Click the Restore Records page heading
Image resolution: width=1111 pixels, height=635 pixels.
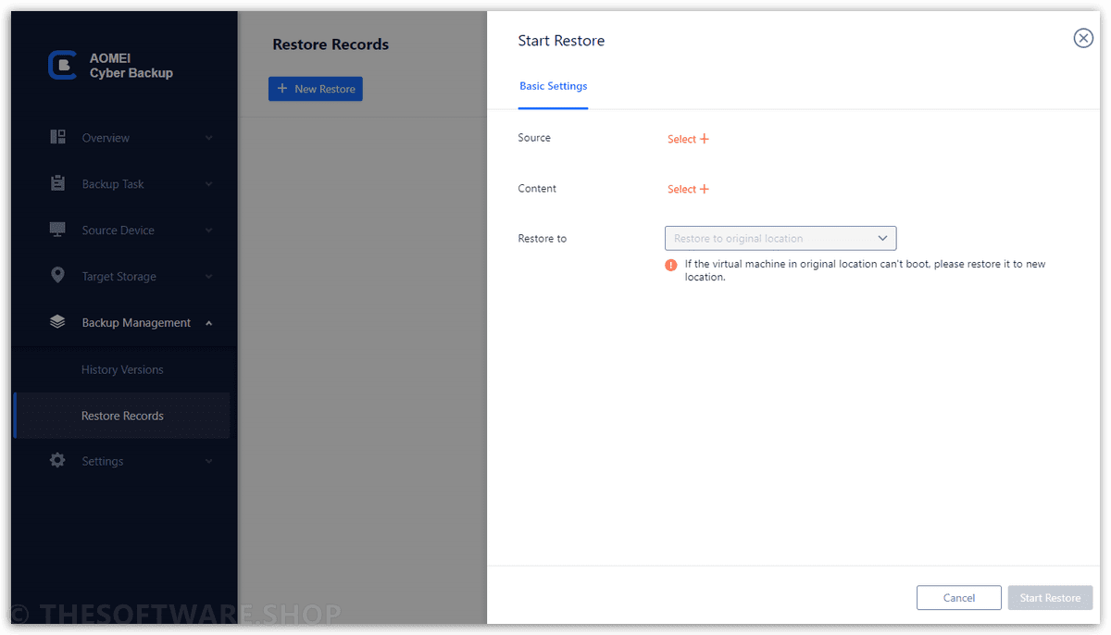click(331, 44)
